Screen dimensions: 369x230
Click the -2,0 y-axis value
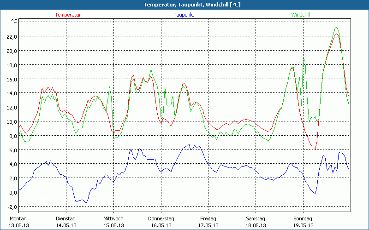12,207
